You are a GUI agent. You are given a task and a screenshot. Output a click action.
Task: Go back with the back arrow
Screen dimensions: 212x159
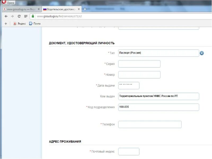click(x=6, y=16)
